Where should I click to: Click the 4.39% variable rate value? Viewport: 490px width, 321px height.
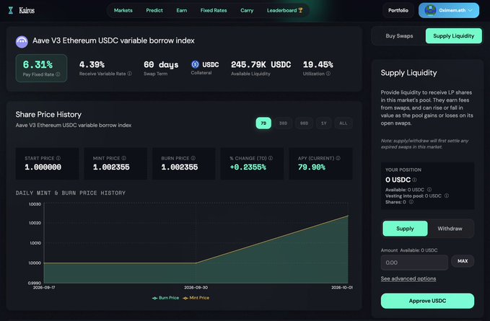click(x=92, y=65)
